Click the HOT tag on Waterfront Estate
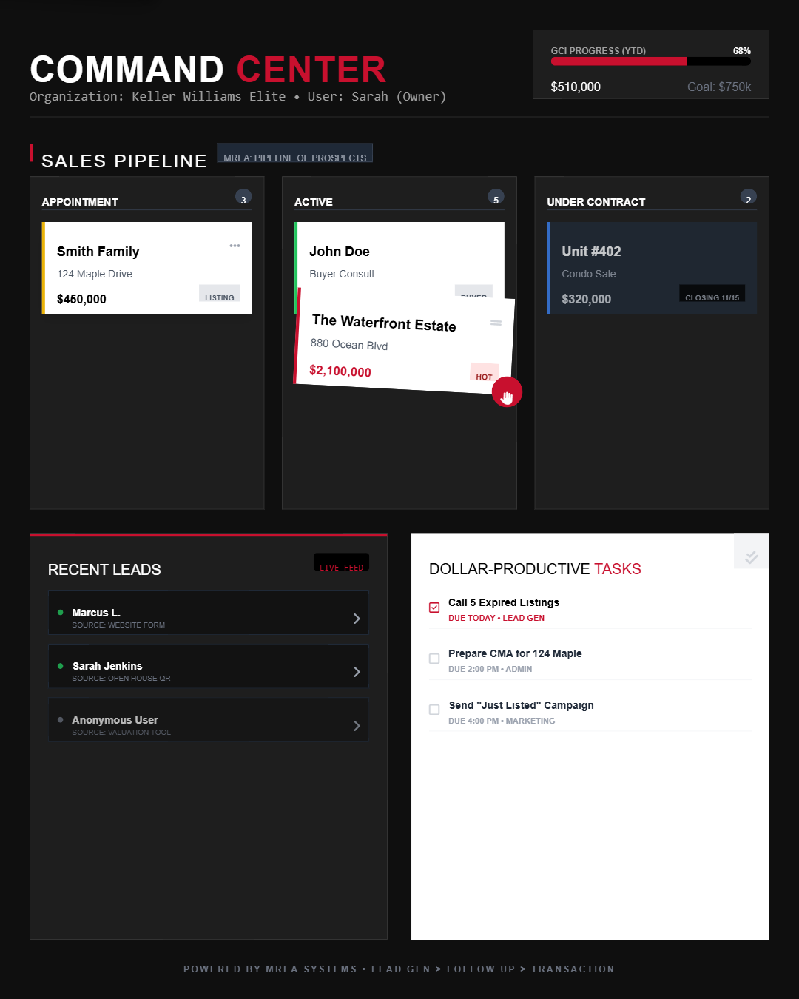The width and height of the screenshot is (799, 999). click(x=484, y=373)
